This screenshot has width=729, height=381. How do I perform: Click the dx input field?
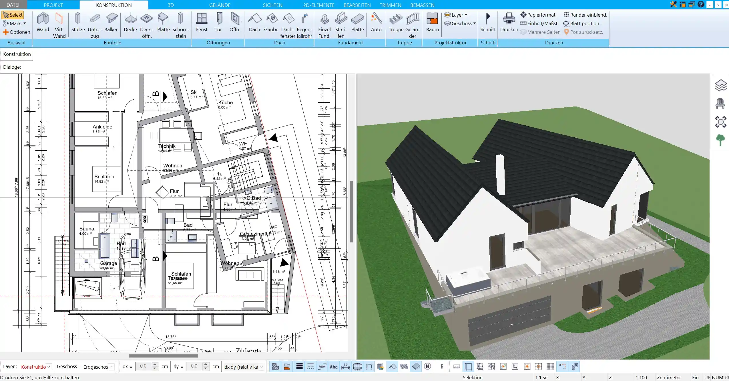pos(143,366)
